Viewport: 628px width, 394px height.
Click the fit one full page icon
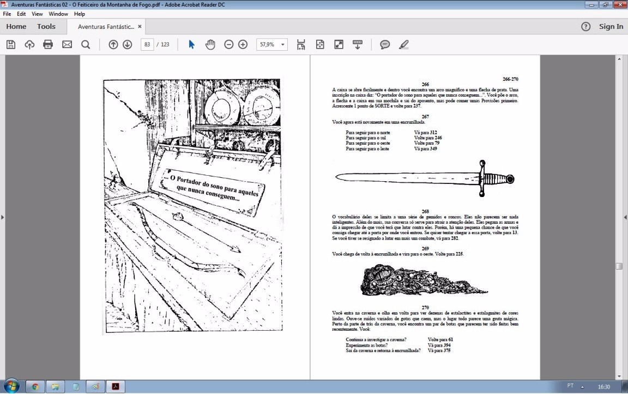click(x=320, y=45)
